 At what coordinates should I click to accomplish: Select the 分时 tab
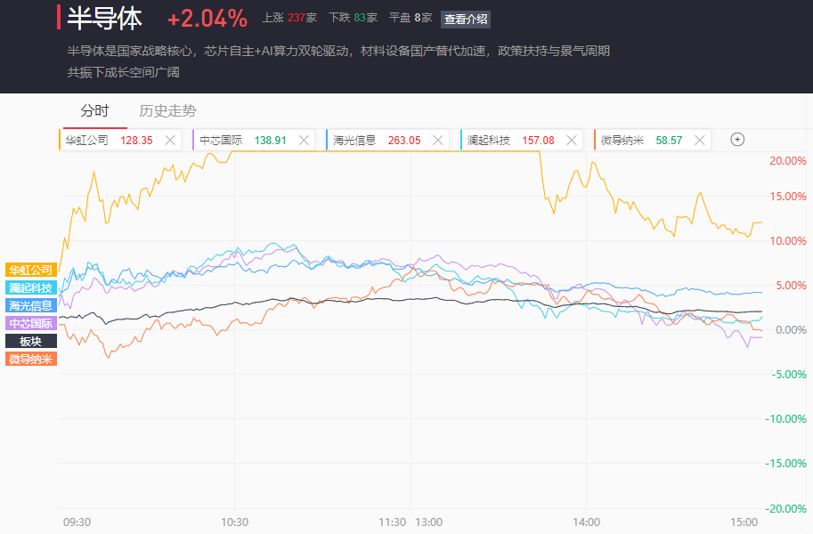pos(94,111)
